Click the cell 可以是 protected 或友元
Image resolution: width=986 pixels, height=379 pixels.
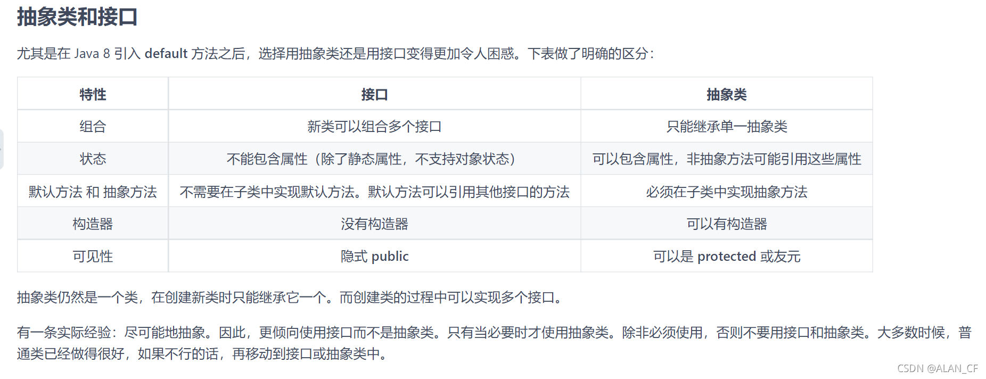click(726, 256)
